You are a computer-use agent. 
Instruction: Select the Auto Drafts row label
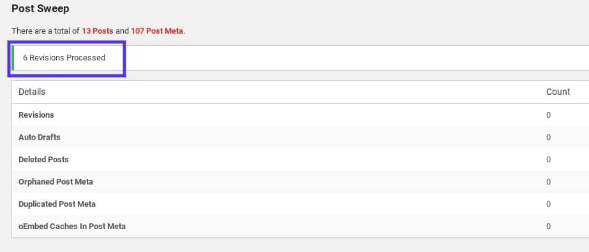pos(40,137)
